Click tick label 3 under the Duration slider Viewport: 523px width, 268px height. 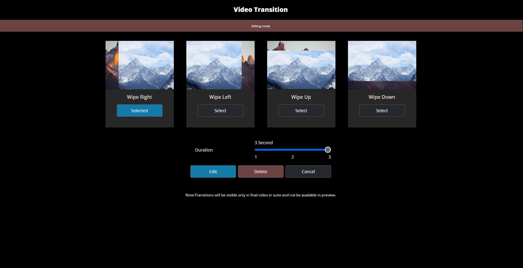(x=329, y=157)
